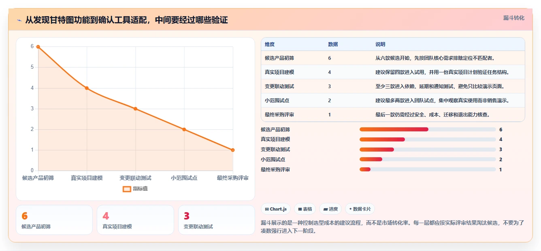Click the description starting 建议保留四款进入试用
The height and width of the screenshot is (251, 541).
[442, 72]
